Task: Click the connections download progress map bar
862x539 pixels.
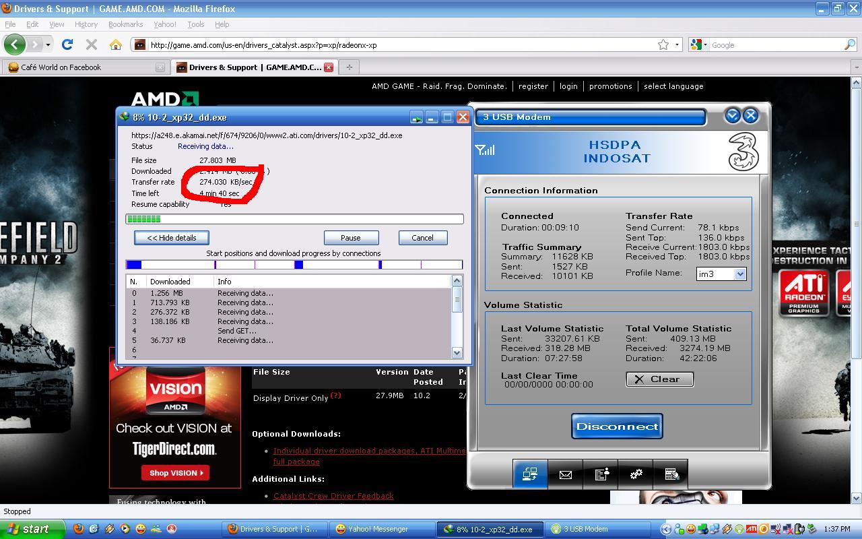Action: pyautogui.click(x=294, y=265)
